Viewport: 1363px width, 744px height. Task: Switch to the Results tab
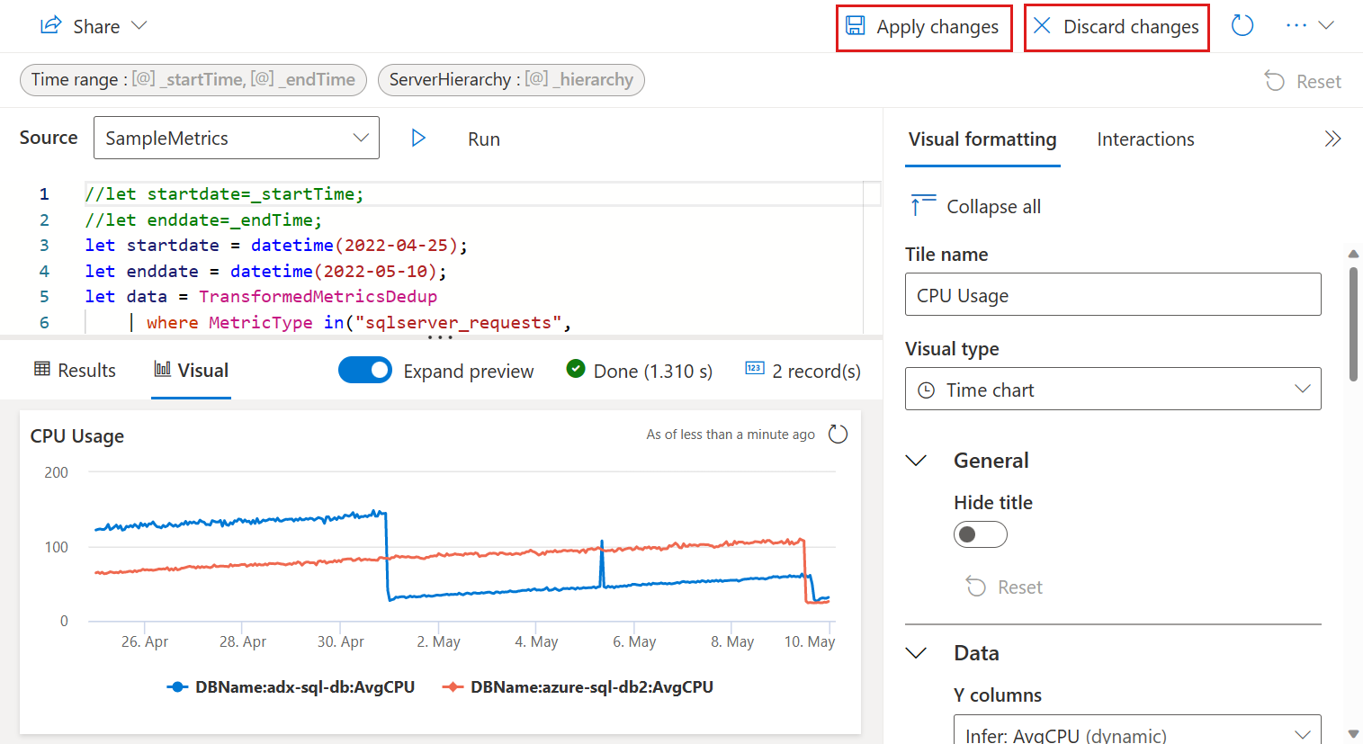point(76,371)
